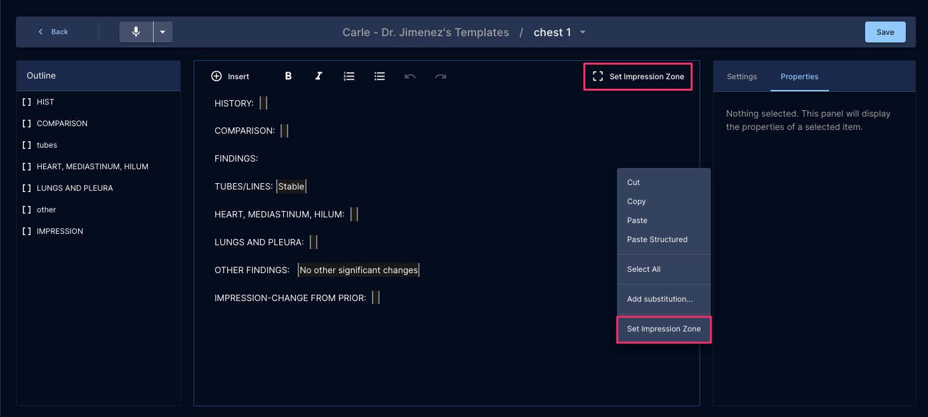Click the Outline panel header

click(98, 76)
